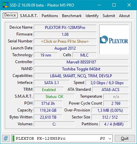137x144 pixels.
Task: Click the Capabilities value LBA48, SMART, NCQ
Action: pyautogui.click(x=81, y=76)
